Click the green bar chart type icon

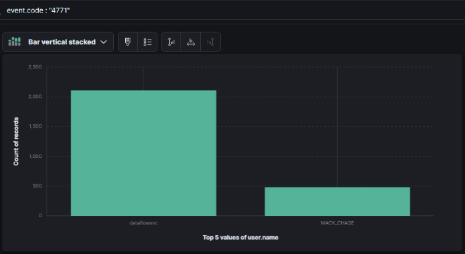click(x=14, y=42)
